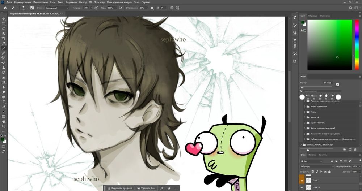Open brush settings panel from options bar
The image size is (362, 191).
(x=32, y=8)
